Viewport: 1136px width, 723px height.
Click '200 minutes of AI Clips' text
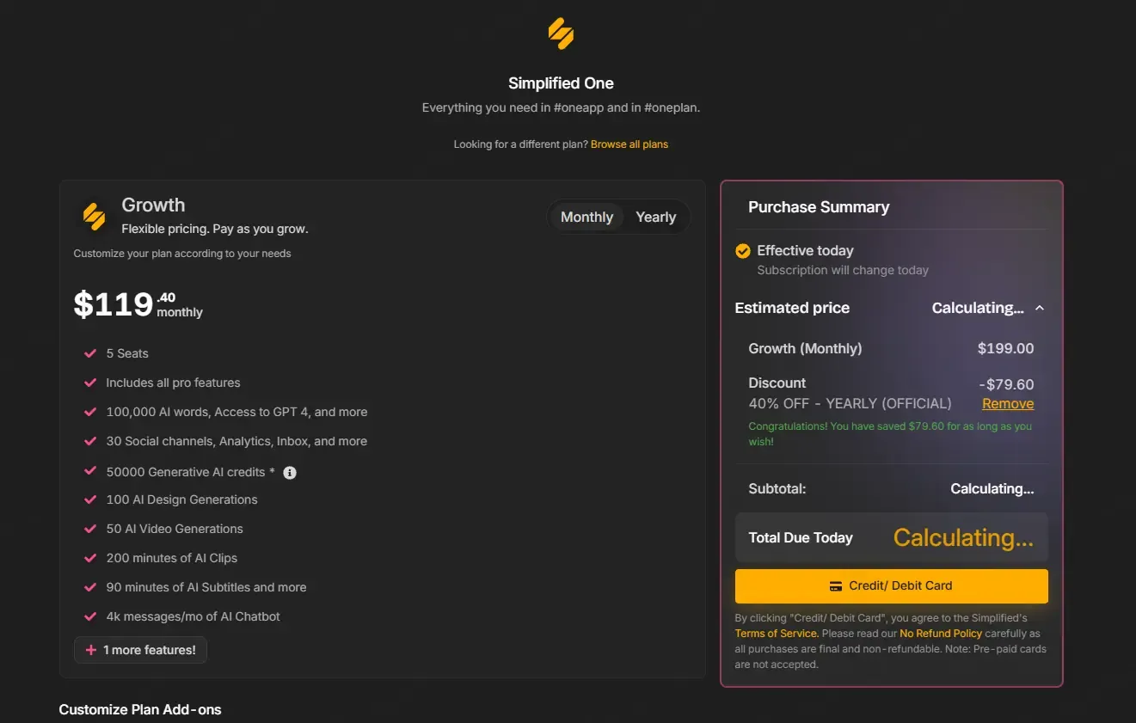tap(172, 558)
